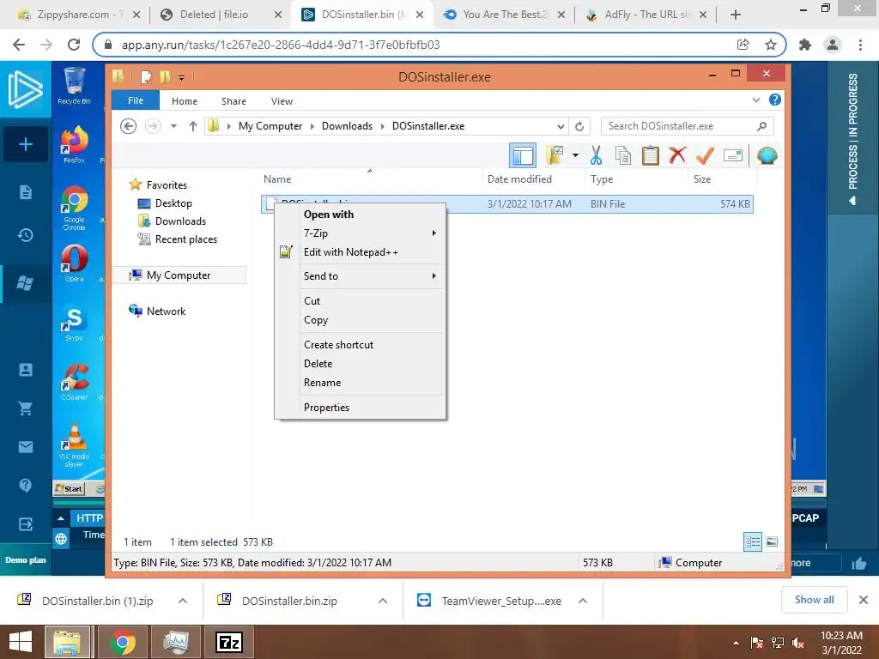
Task: Click the Rename icon in toolbar
Action: click(x=733, y=155)
